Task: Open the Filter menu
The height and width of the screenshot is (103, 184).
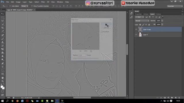Action: click(43, 2)
